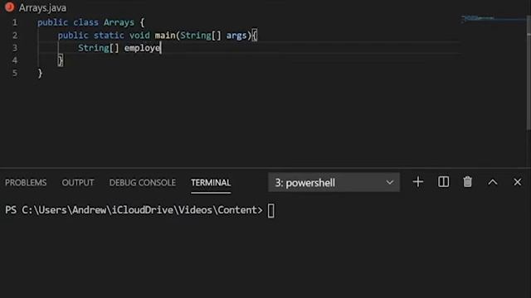Click line number 5 in gutter
This screenshot has width=531, height=298.
(x=15, y=74)
